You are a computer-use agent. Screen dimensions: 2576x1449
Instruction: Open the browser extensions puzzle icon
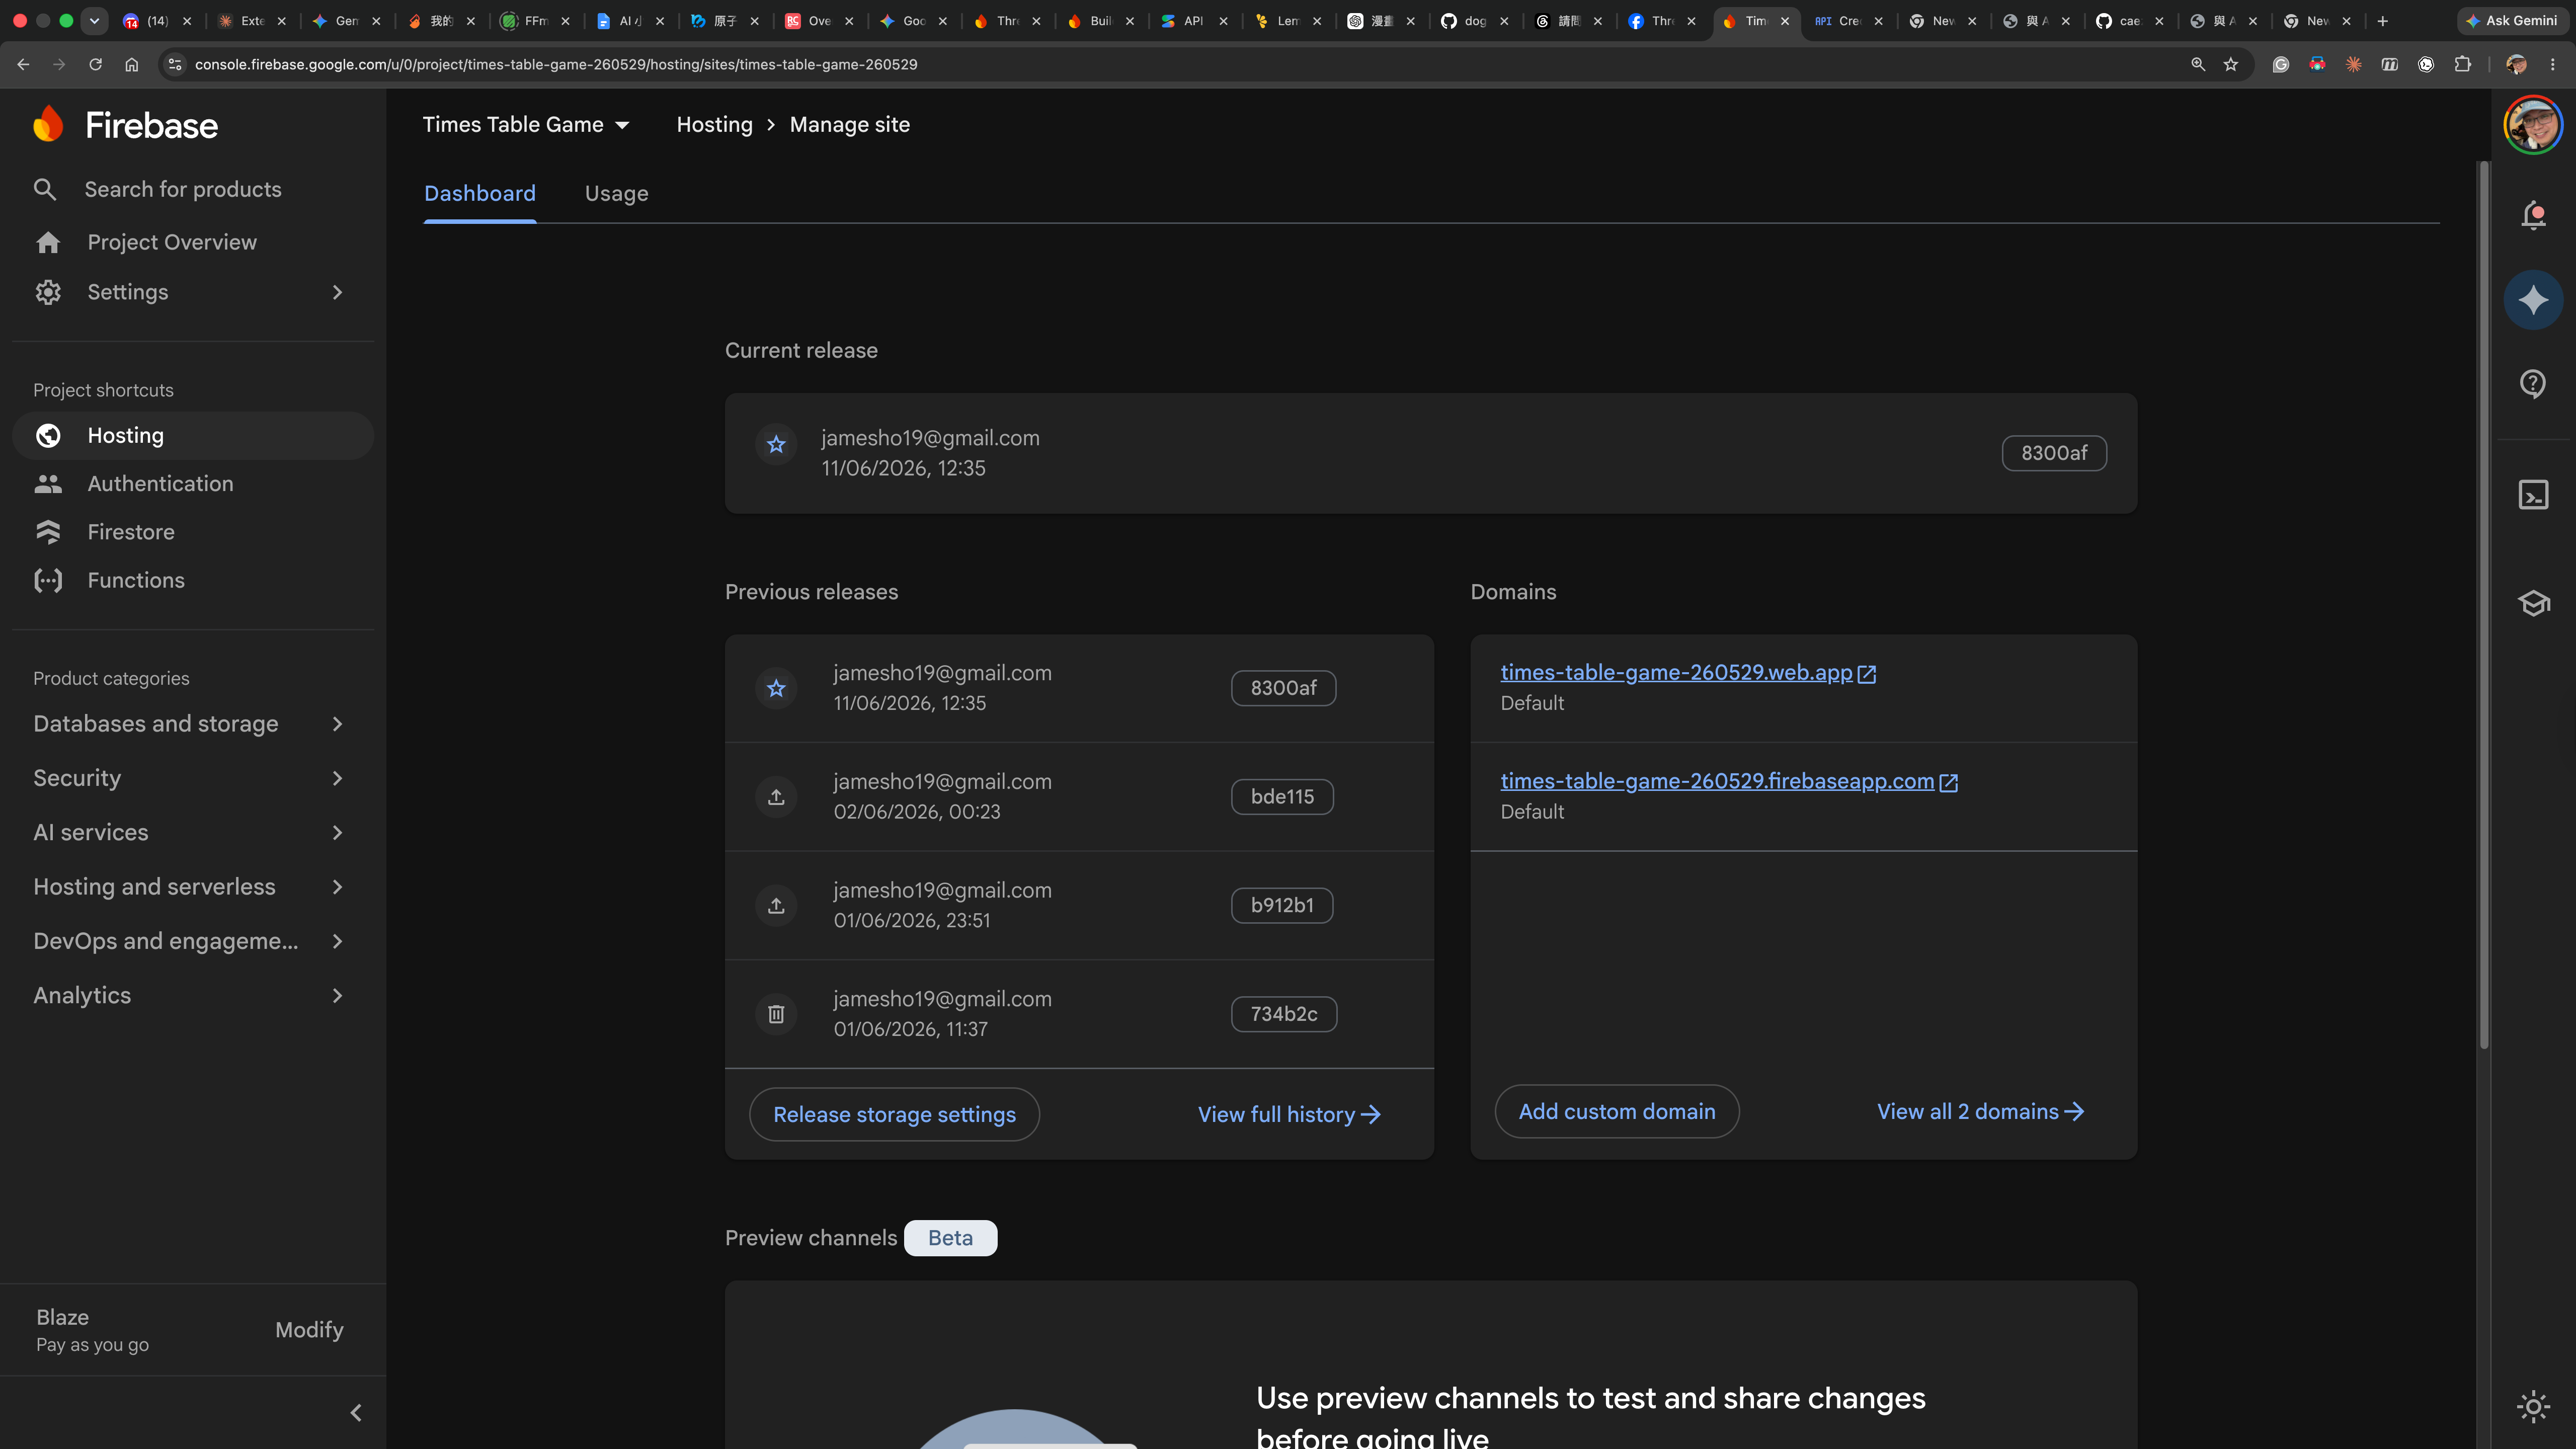[2462, 64]
